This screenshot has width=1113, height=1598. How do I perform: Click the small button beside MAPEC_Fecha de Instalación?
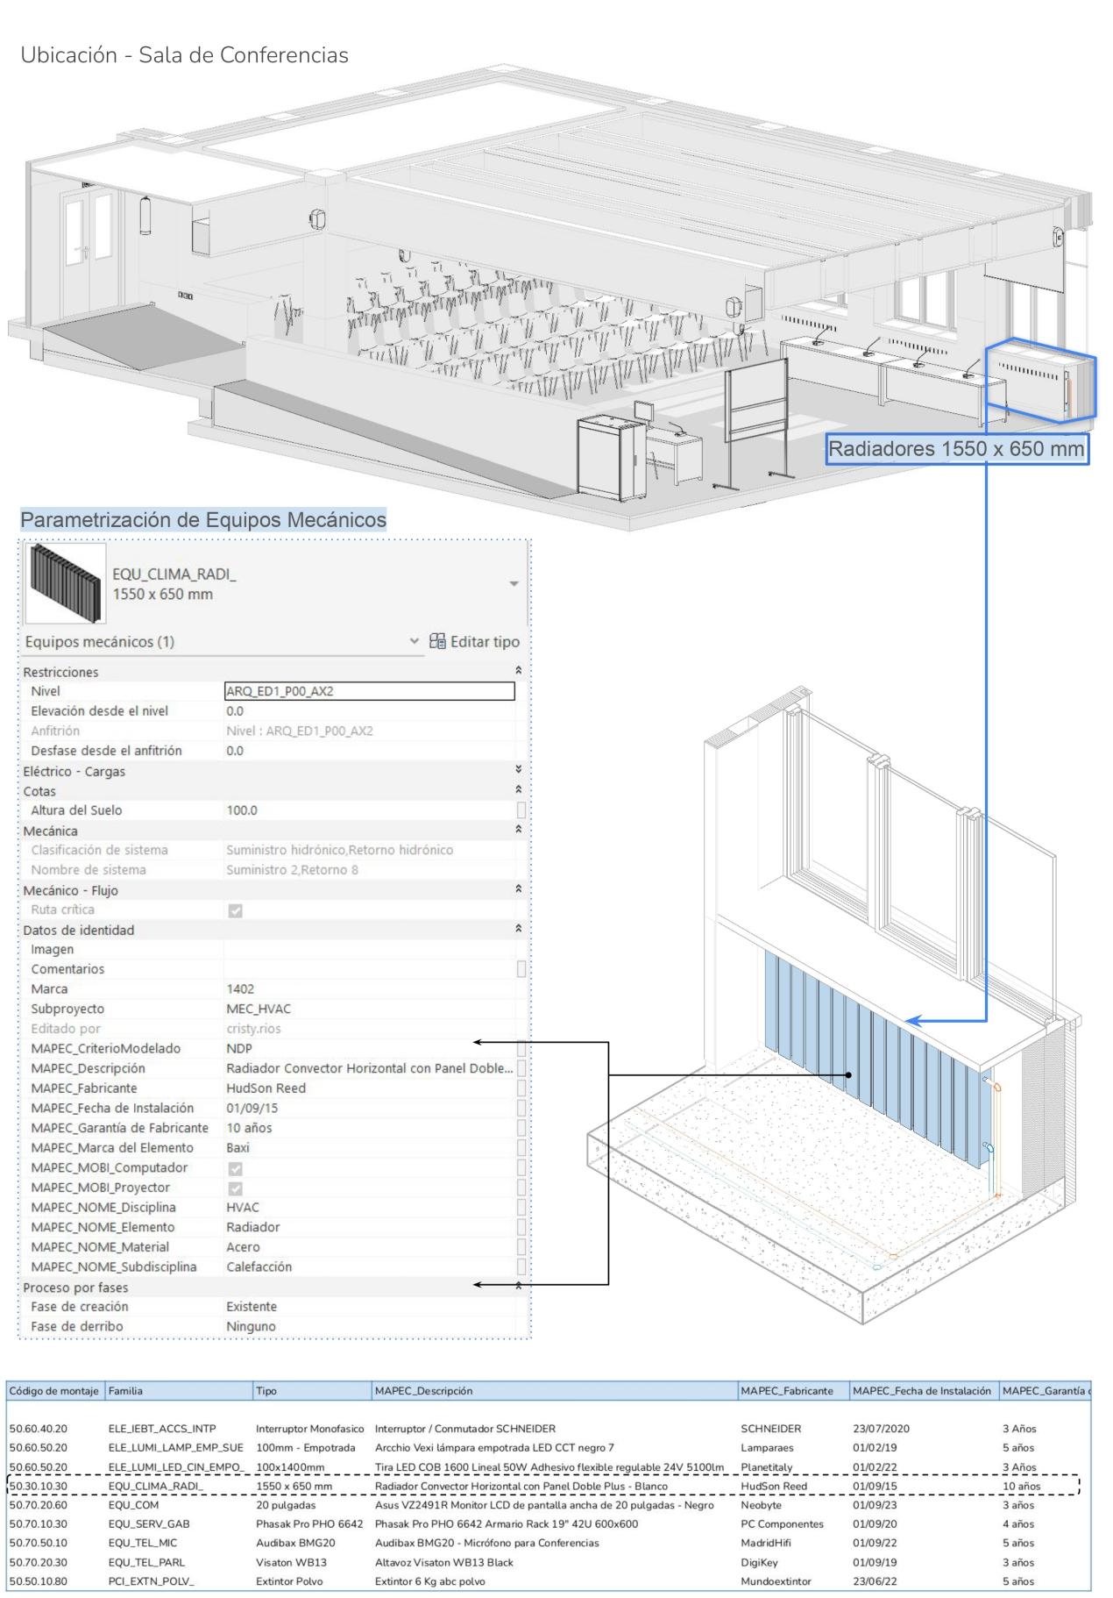[x=521, y=1108]
